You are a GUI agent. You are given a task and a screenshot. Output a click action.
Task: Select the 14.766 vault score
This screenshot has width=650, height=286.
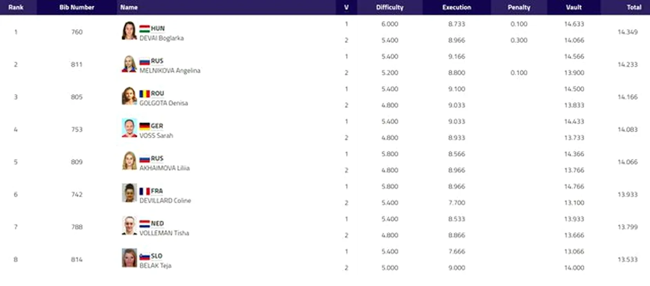point(574,187)
